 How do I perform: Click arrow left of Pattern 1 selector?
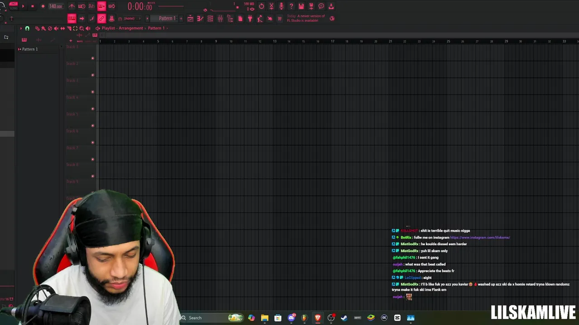147,19
